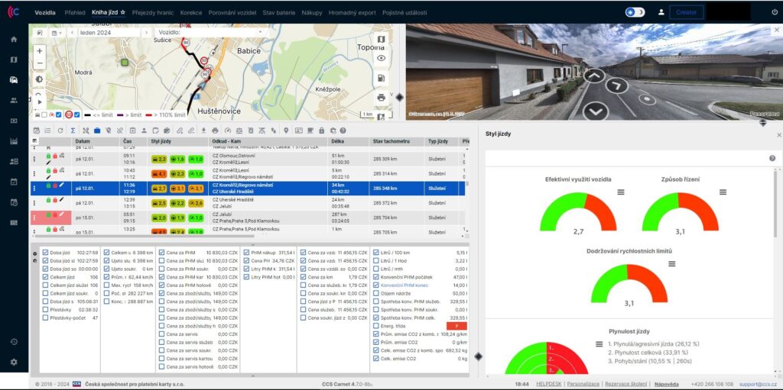Toggle the light/dark theme switch
This screenshot has height=390, width=783.
click(635, 12)
